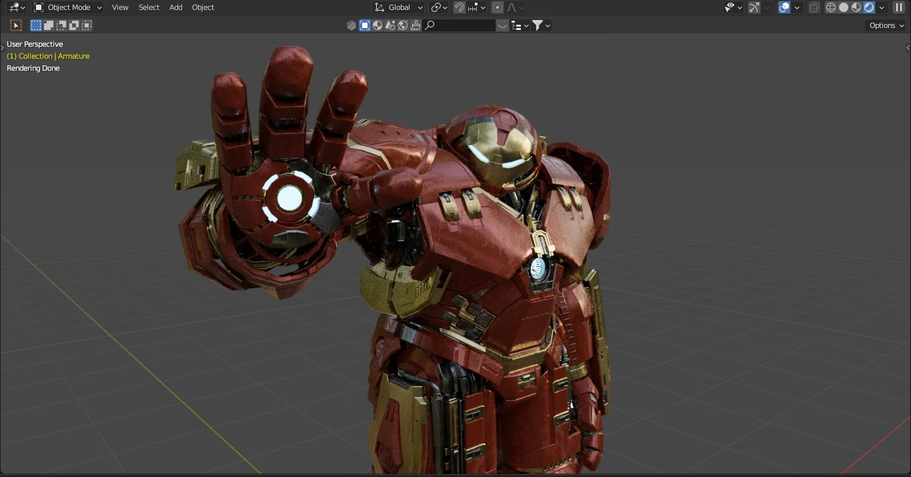Toggle Show Gizmo visibility
Viewport: 911px width, 477px height.
[754, 7]
